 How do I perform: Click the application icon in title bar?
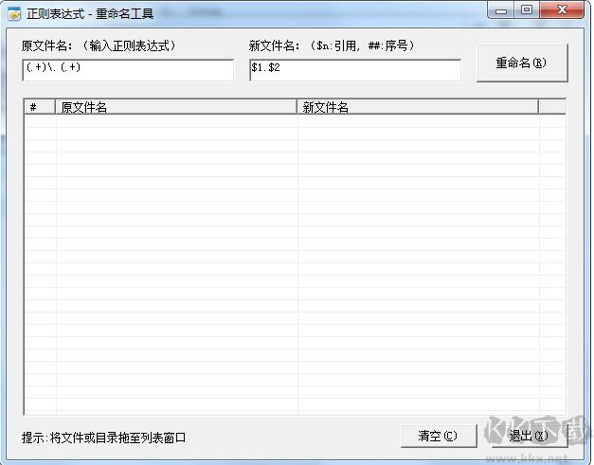(x=14, y=14)
